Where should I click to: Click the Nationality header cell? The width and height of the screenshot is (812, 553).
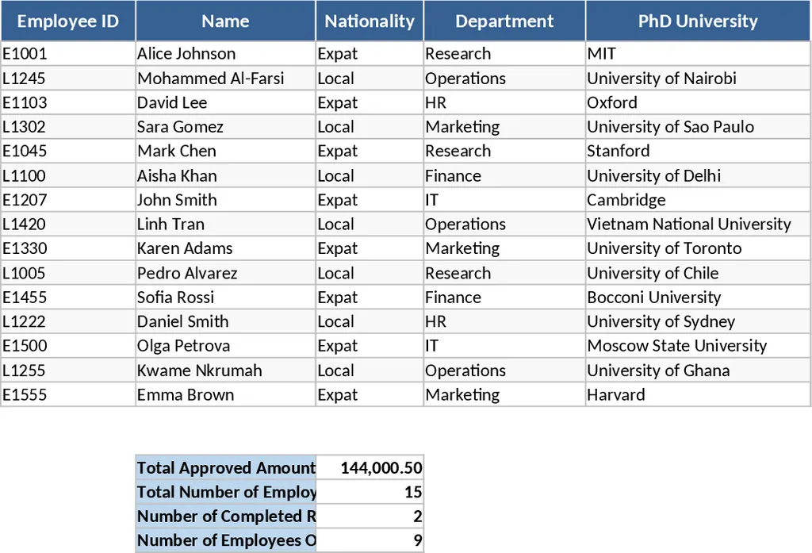coord(370,21)
